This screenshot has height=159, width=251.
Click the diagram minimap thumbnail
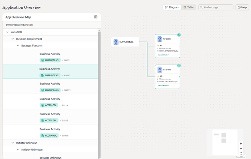point(225,142)
